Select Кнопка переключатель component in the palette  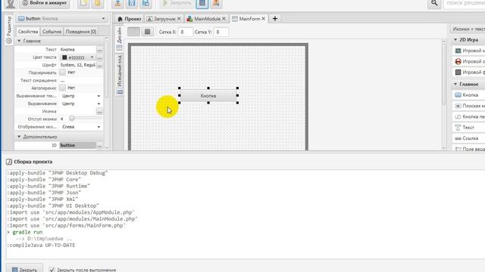(468, 117)
